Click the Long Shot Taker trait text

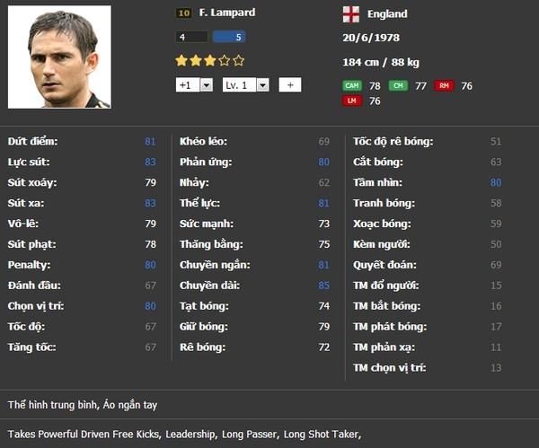321,435
